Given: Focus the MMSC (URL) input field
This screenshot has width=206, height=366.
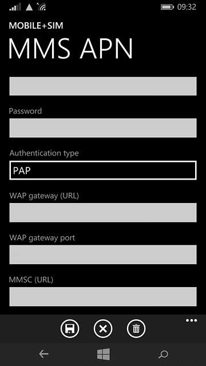Looking at the screenshot, I should 103,297.
